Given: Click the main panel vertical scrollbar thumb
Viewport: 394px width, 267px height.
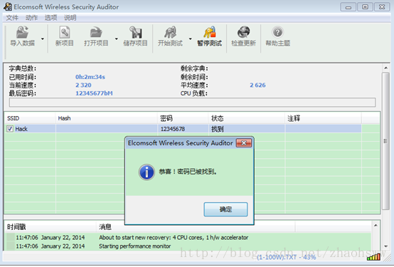Looking at the screenshot, I should pyautogui.click(x=385, y=141).
